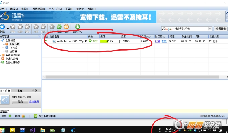This screenshot has height=133, width=228.
Task: Click the 开始 start toolbar icon
Action: (x=13, y=27)
